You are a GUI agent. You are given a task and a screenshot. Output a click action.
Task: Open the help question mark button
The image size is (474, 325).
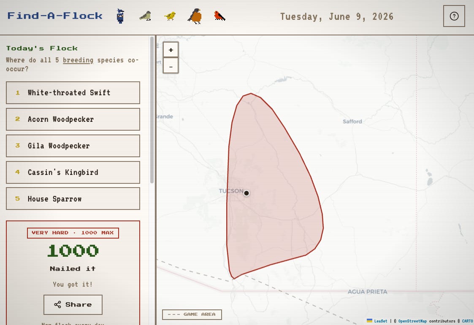454,16
